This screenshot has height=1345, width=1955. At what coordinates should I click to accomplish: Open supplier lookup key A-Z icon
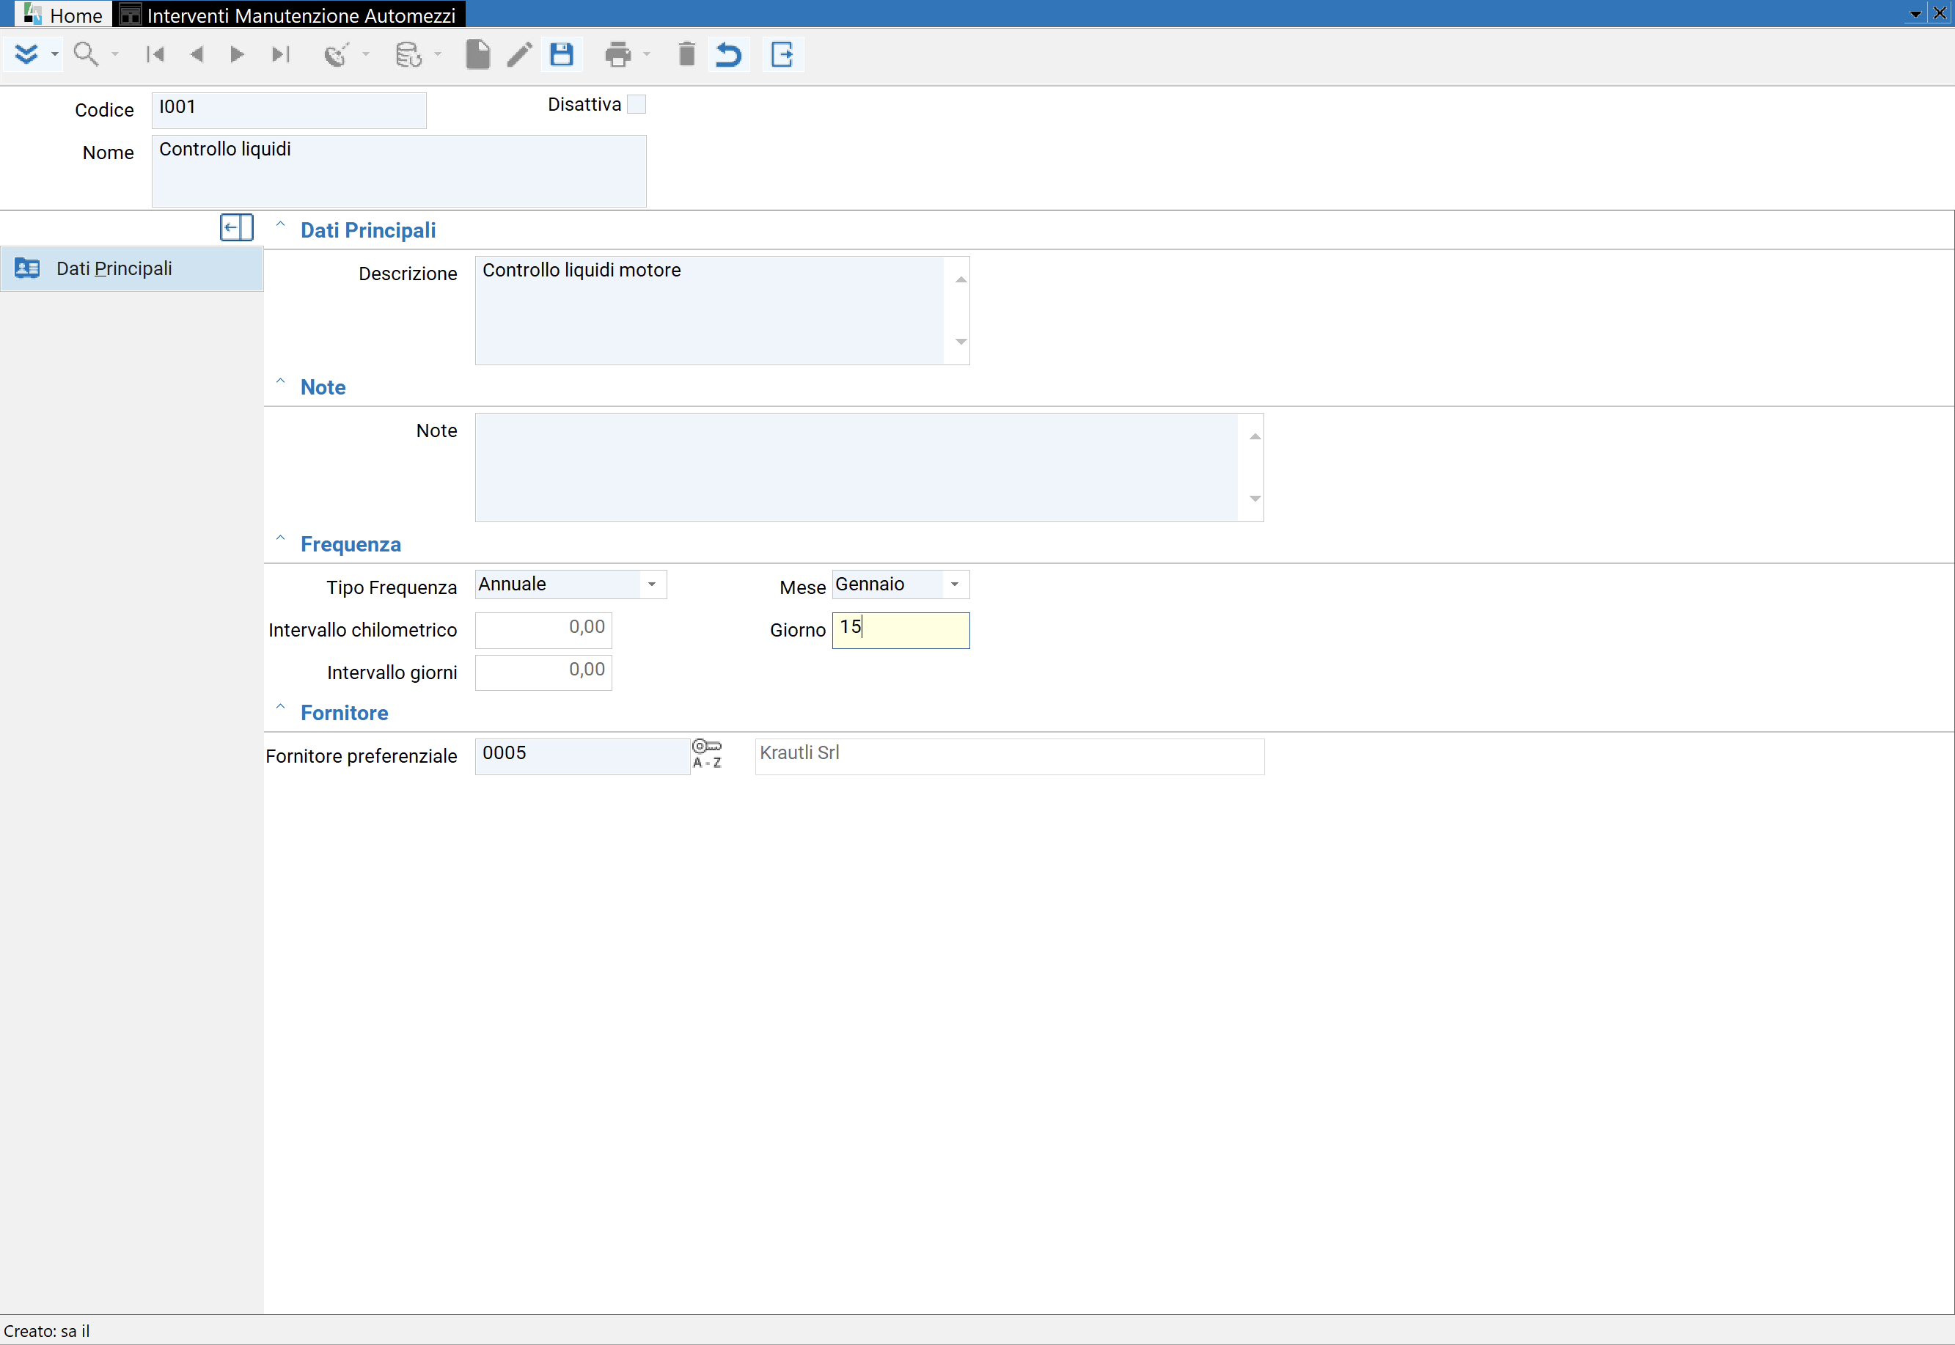click(x=707, y=754)
